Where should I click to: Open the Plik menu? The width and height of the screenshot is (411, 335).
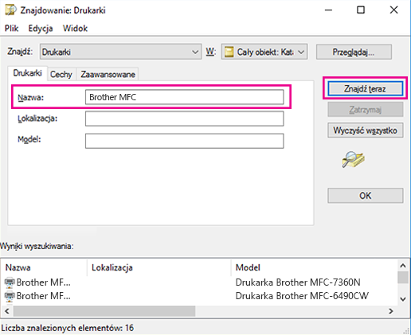tap(11, 28)
